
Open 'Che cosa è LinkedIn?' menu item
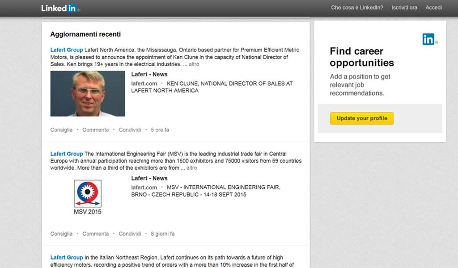pyautogui.click(x=357, y=8)
